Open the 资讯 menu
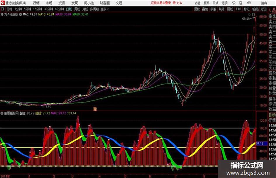Screen dimensions: 276x178 pyautogui.click(x=62, y=3)
